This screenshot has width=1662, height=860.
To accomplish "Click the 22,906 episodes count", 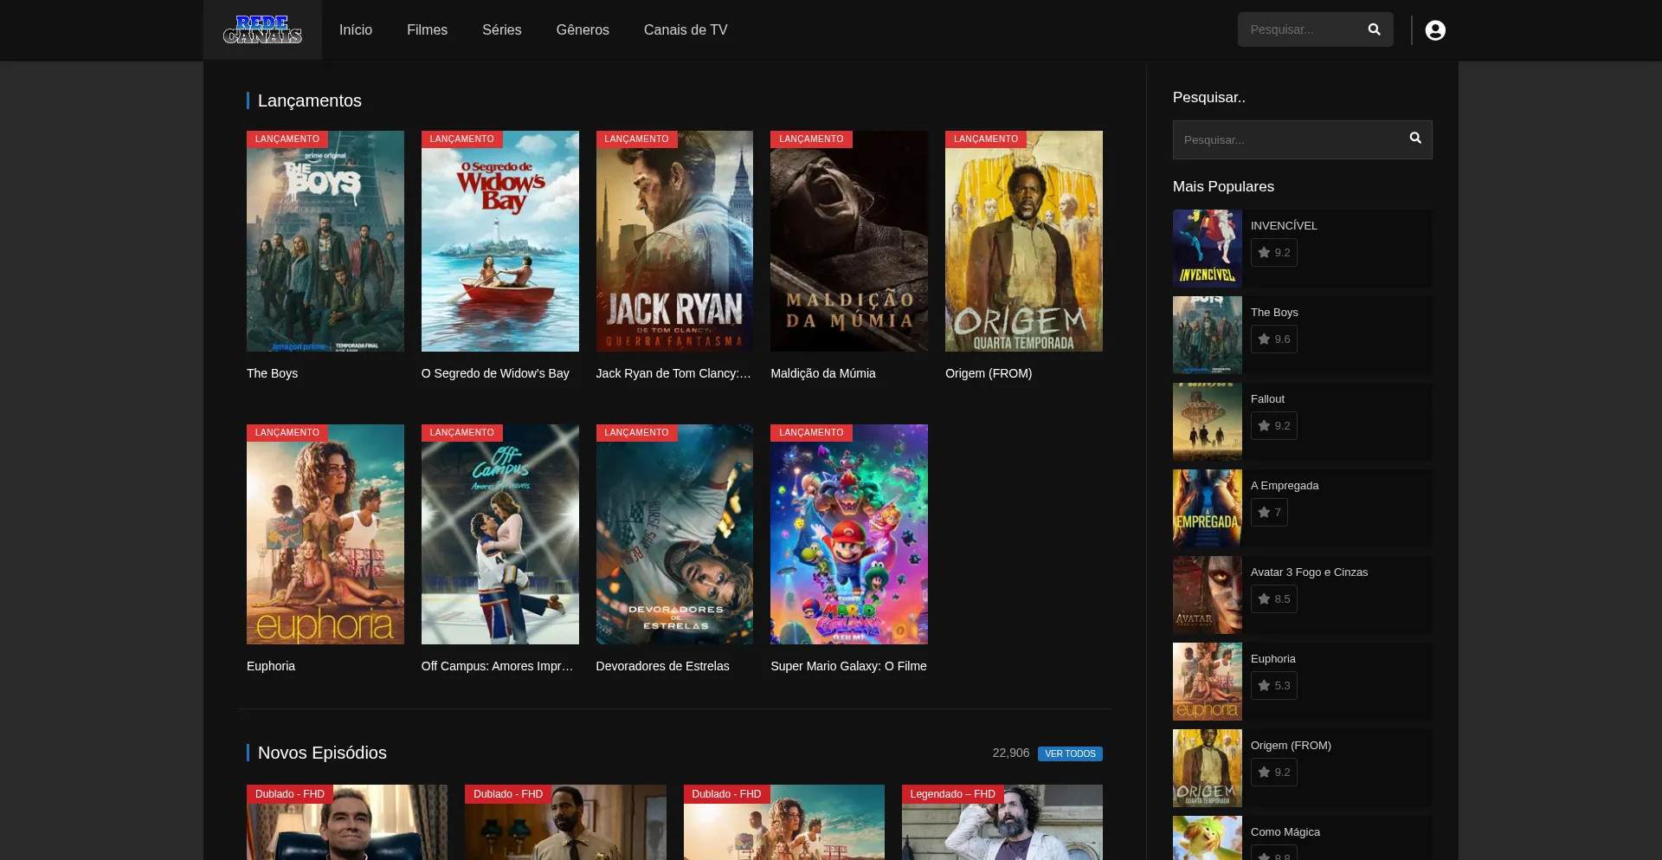I will click(1011, 753).
